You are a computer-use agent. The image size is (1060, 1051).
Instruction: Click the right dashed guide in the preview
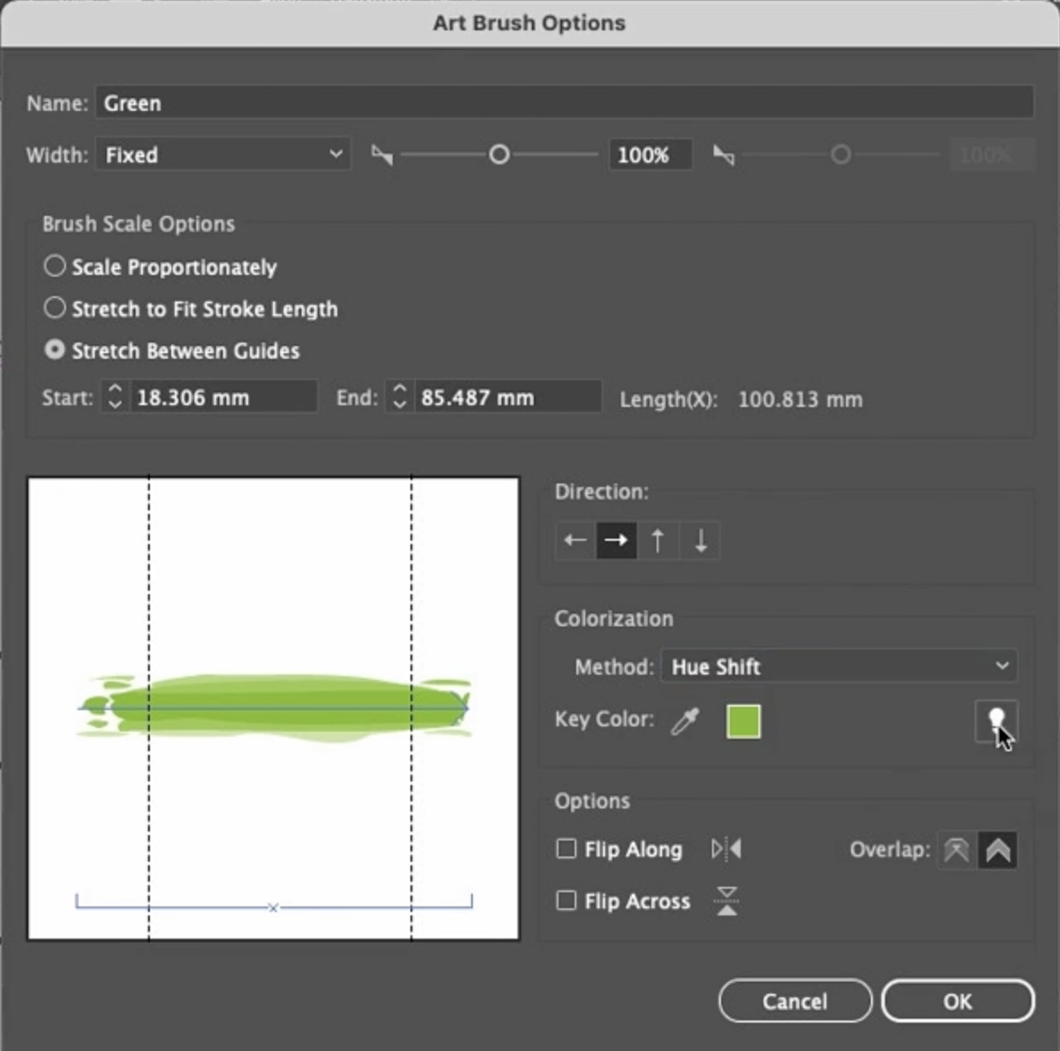pyautogui.click(x=411, y=708)
